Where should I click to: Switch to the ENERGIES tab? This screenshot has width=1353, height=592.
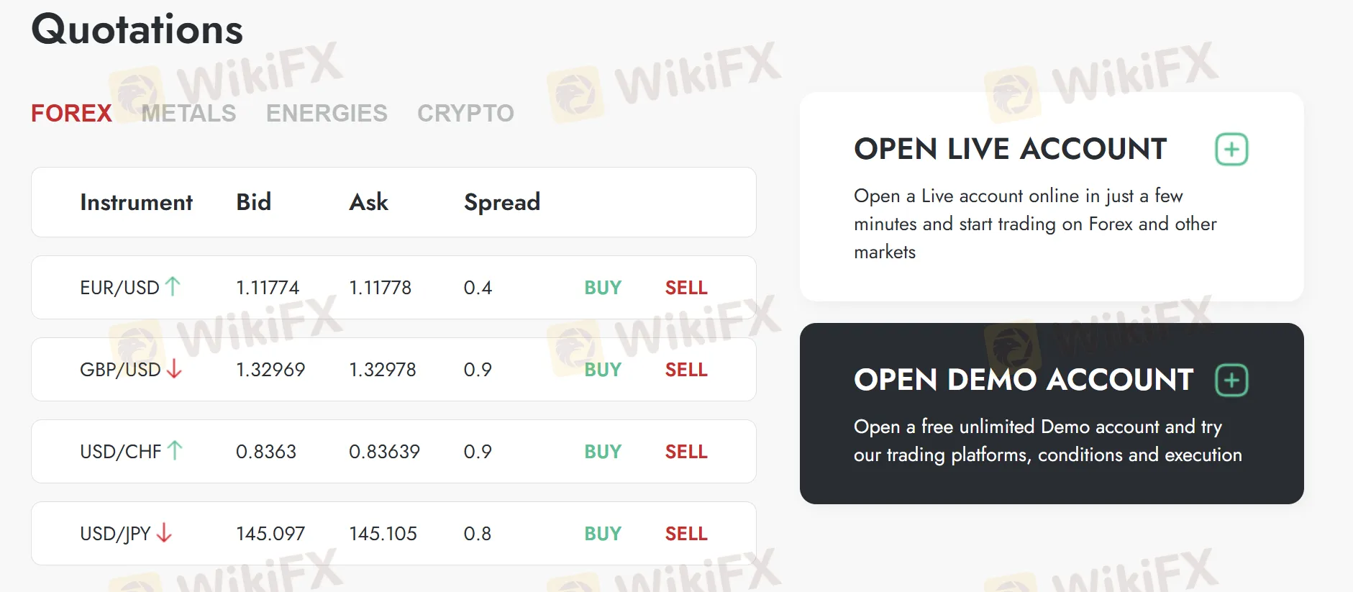click(x=327, y=114)
